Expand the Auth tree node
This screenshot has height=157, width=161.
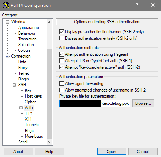pos(21,108)
